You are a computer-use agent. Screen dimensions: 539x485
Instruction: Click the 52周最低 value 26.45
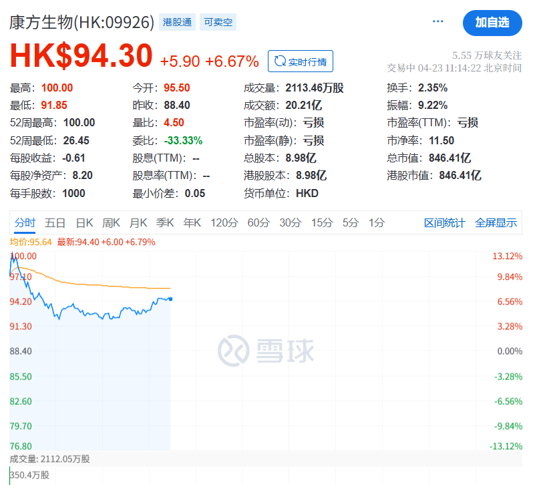76,140
